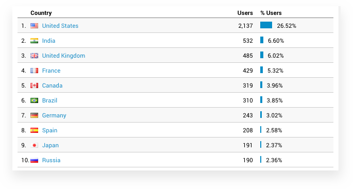Viewport: 353px width, 189px height.
Task: Sort by the % Users column header
Action: (x=271, y=13)
